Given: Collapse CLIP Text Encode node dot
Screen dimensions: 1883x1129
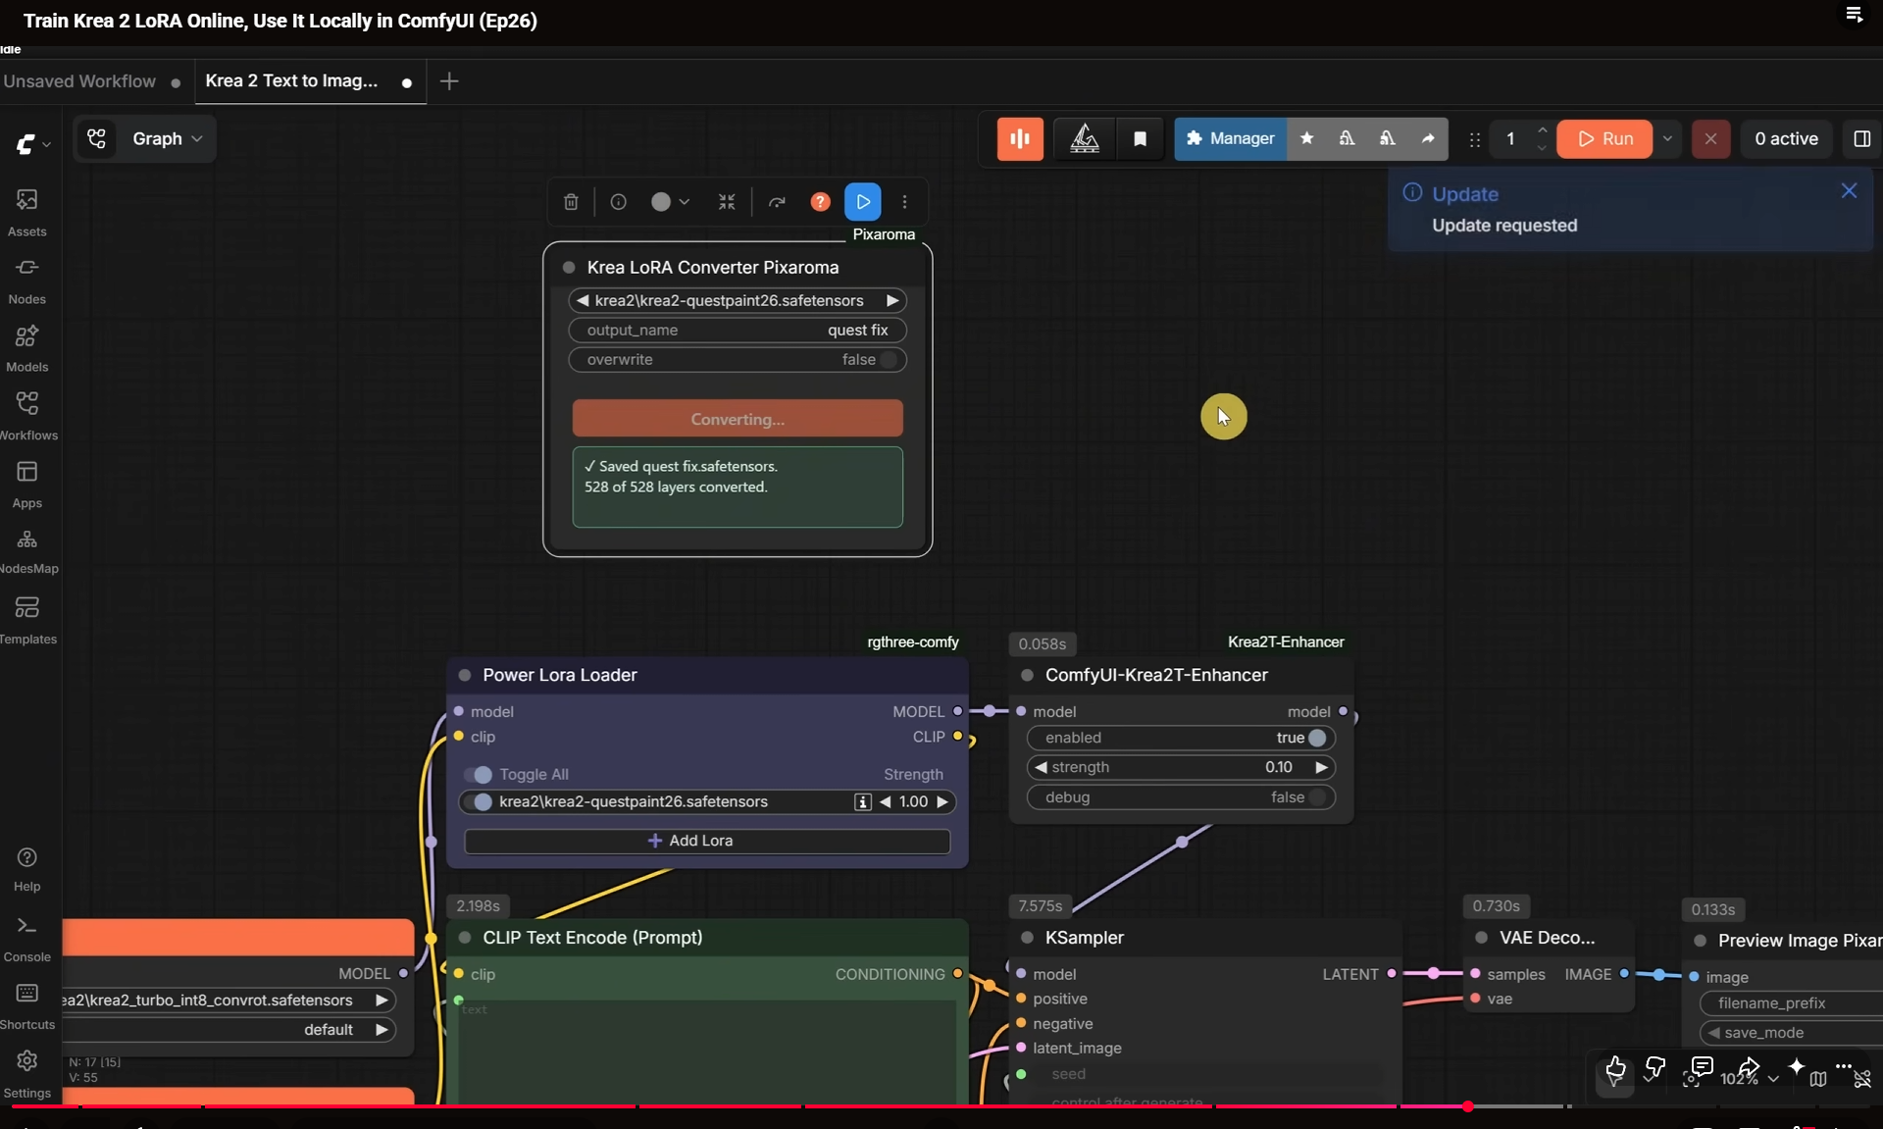Looking at the screenshot, I should tap(465, 938).
